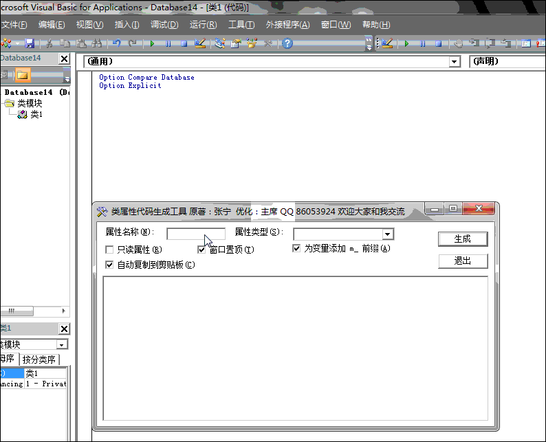Open the 插入(I) menu

point(127,25)
